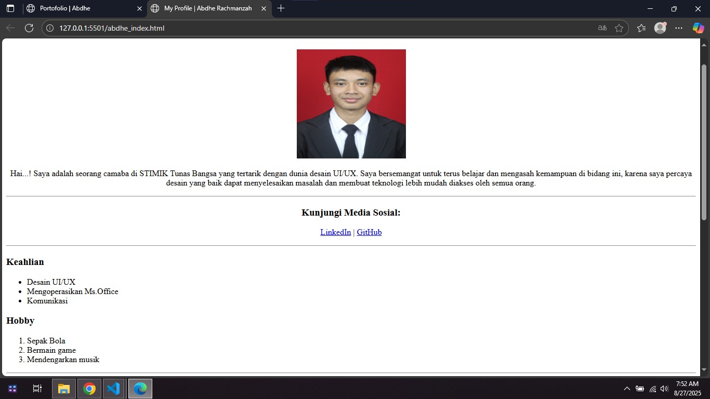Open the Windows Start menu
This screenshot has height=399, width=710.
11,388
